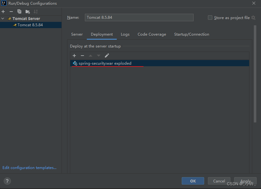
Task: Select spring-security:war exploded artifact
Action: tap(160, 63)
